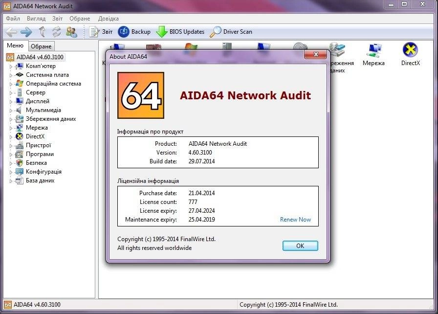The width and height of the screenshot is (438, 314).
Task: Click the Операційна система Windows icon
Action: [x=20, y=84]
